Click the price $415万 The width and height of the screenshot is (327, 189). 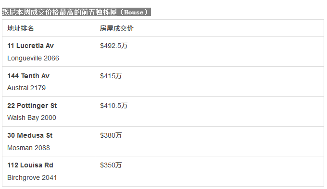111,76
